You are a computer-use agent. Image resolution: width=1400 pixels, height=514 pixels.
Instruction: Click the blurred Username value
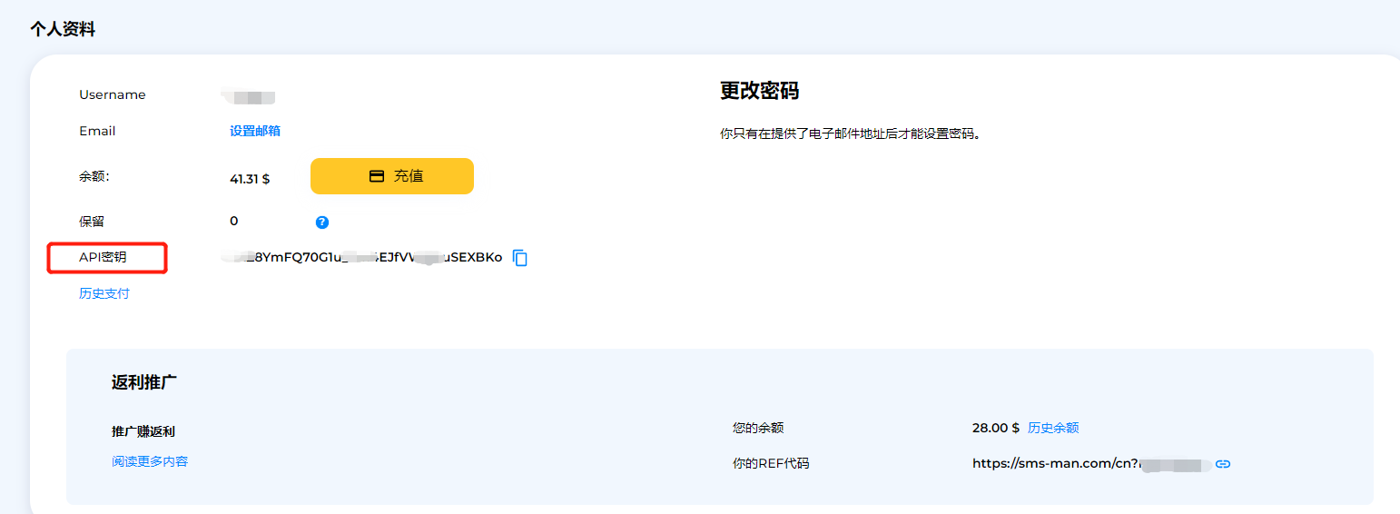click(x=249, y=94)
